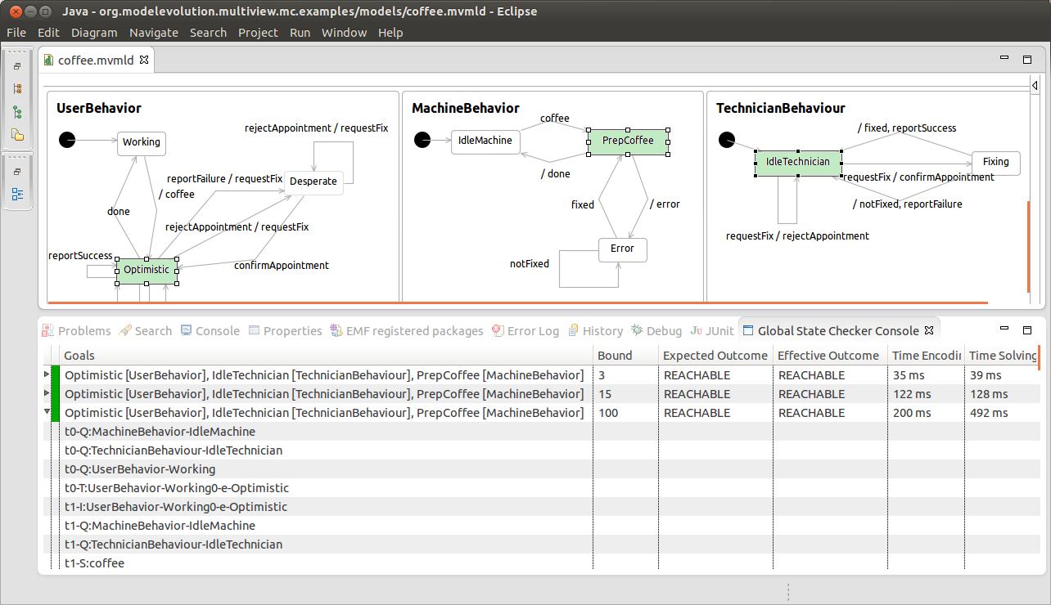
Task: Click the Fixing state in TechnicianBehaviour
Action: tap(995, 163)
